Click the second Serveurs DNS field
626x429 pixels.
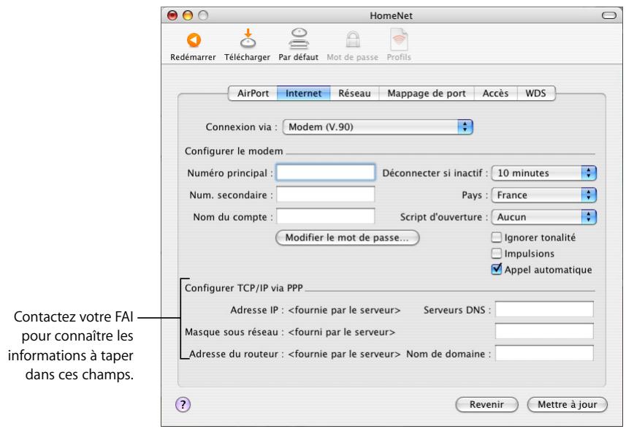point(544,331)
